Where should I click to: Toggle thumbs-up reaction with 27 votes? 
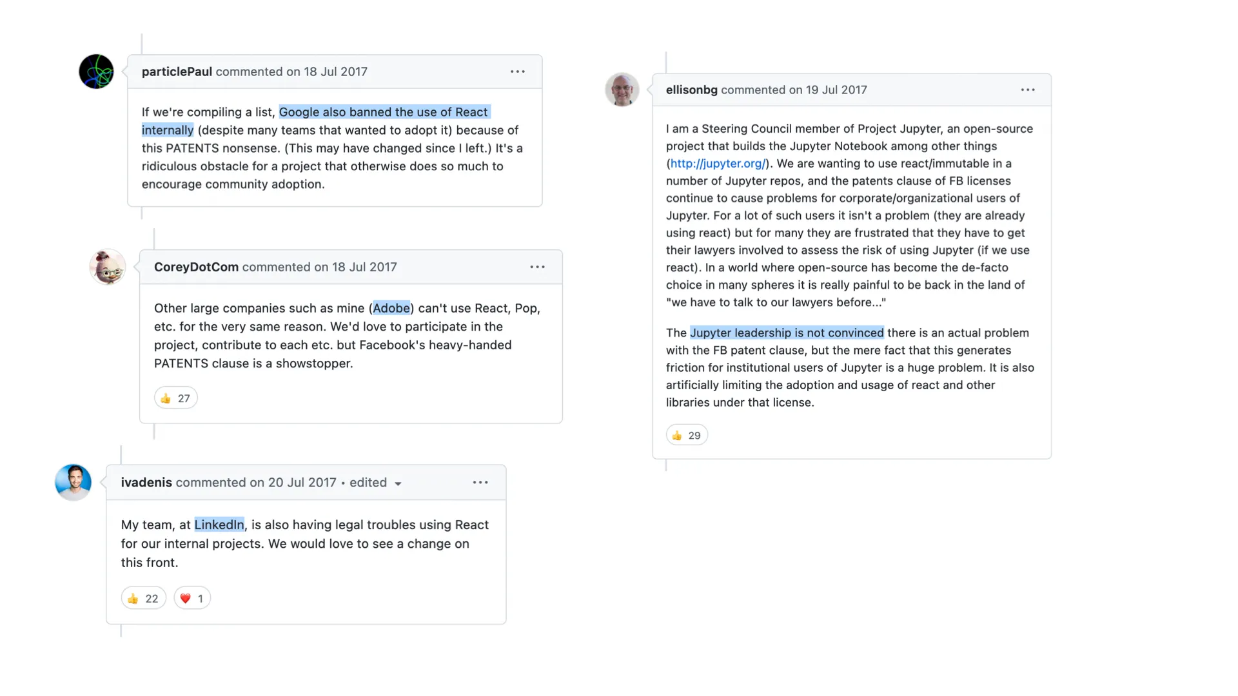click(x=175, y=398)
